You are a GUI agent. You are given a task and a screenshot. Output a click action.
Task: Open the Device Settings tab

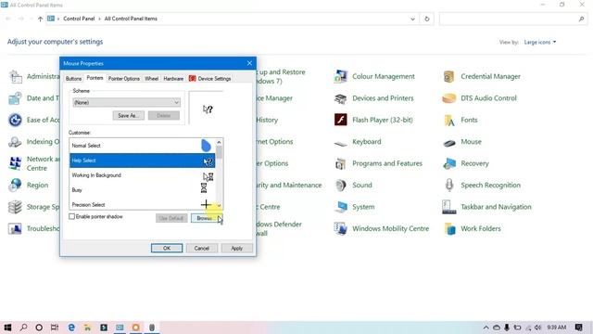[210, 78]
